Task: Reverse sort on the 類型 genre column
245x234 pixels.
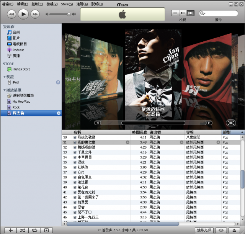Action: pos(233,132)
